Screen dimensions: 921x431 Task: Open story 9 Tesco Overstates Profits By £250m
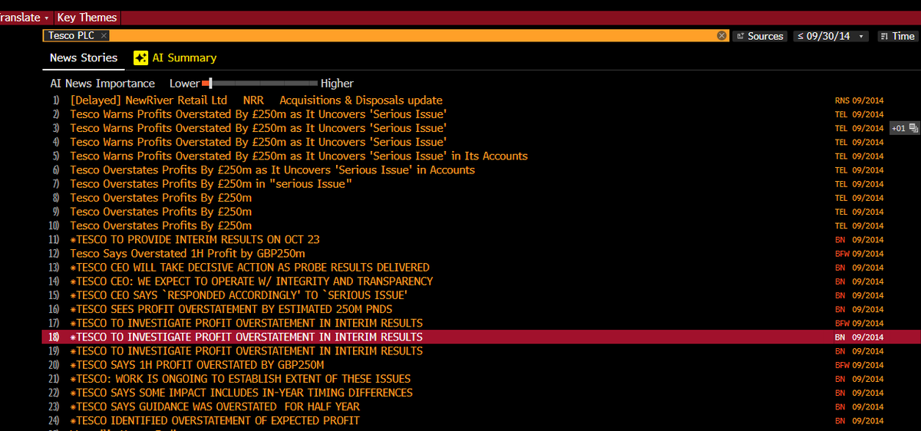coord(160,212)
